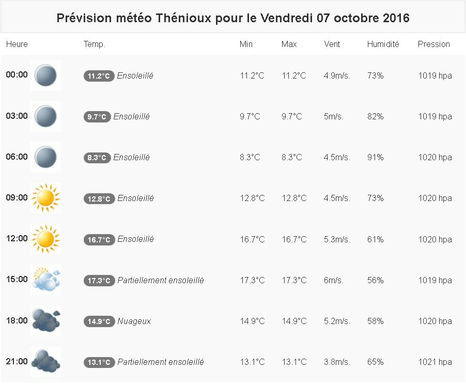Click the Humidité column header
Viewport: 466px width, 385px height.
point(383,44)
